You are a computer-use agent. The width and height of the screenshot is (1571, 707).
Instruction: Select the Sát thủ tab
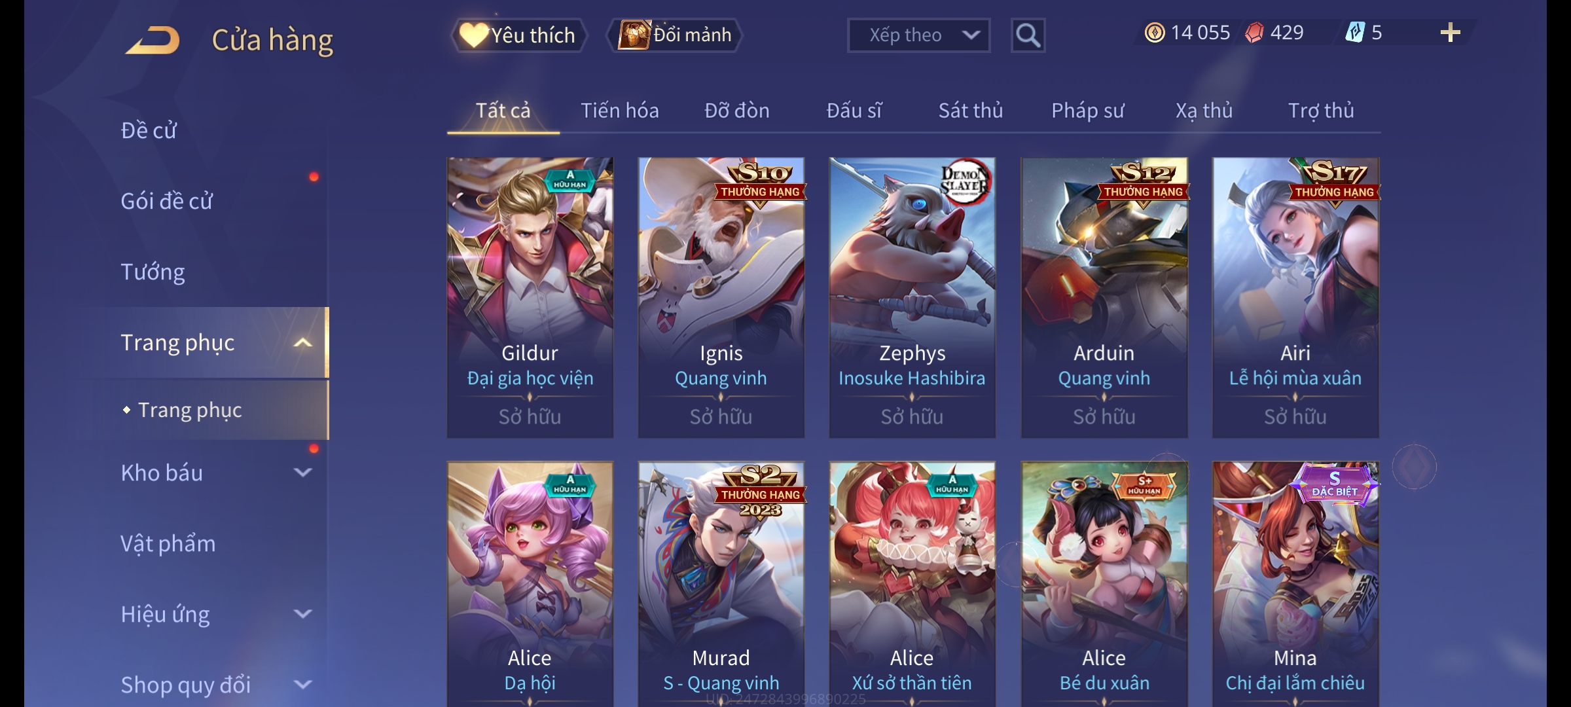tap(971, 111)
